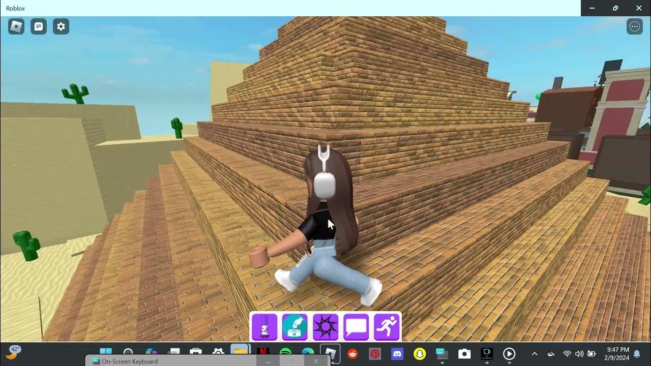The height and width of the screenshot is (366, 651).
Task: Open the Roblox logo menu
Action: click(16, 26)
